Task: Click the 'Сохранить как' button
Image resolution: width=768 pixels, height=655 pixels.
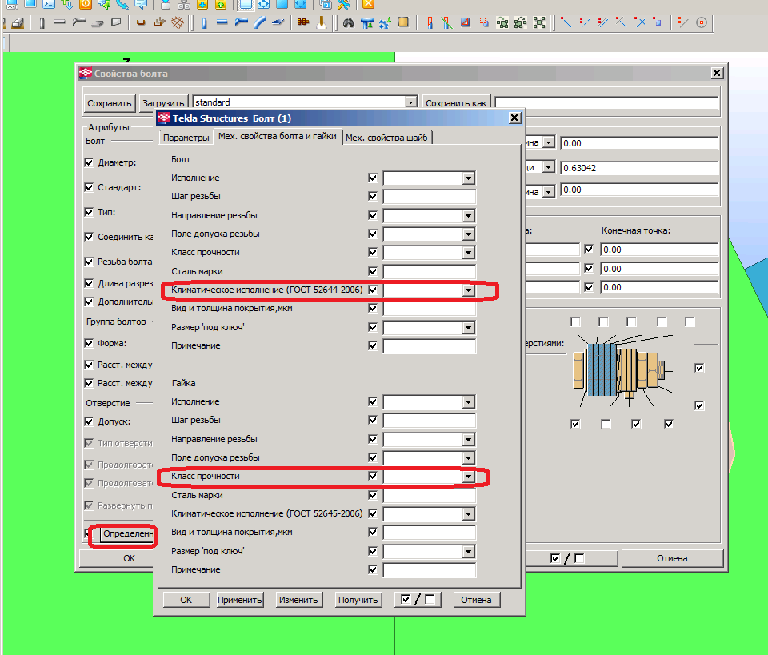Action: point(456,103)
